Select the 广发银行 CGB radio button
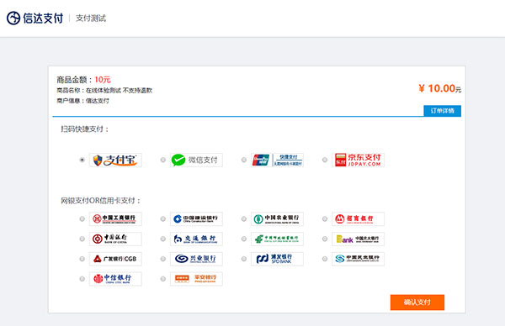The height and width of the screenshot is (326, 505). click(x=82, y=259)
